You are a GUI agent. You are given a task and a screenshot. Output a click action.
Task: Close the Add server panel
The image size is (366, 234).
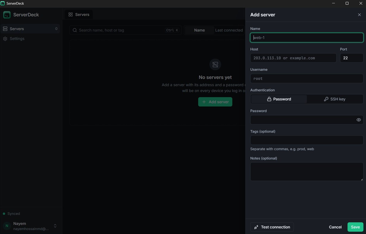point(359,15)
